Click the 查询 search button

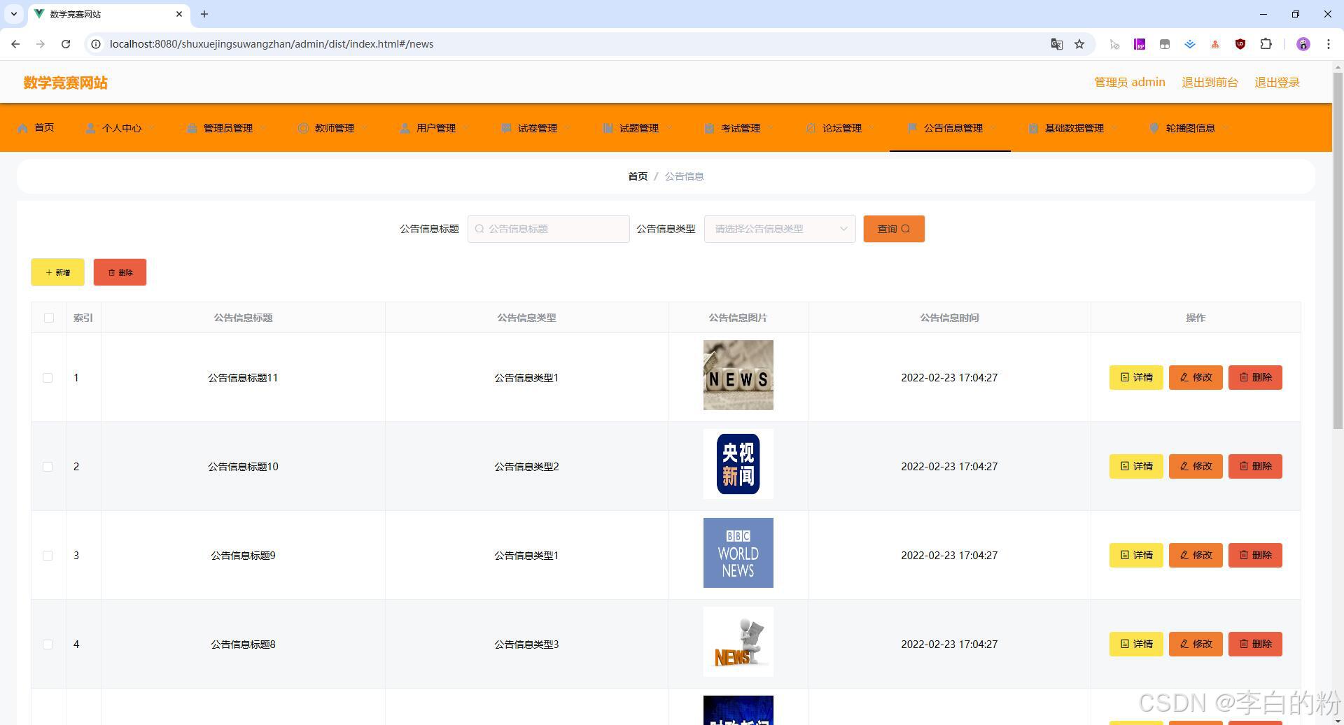[x=894, y=229]
